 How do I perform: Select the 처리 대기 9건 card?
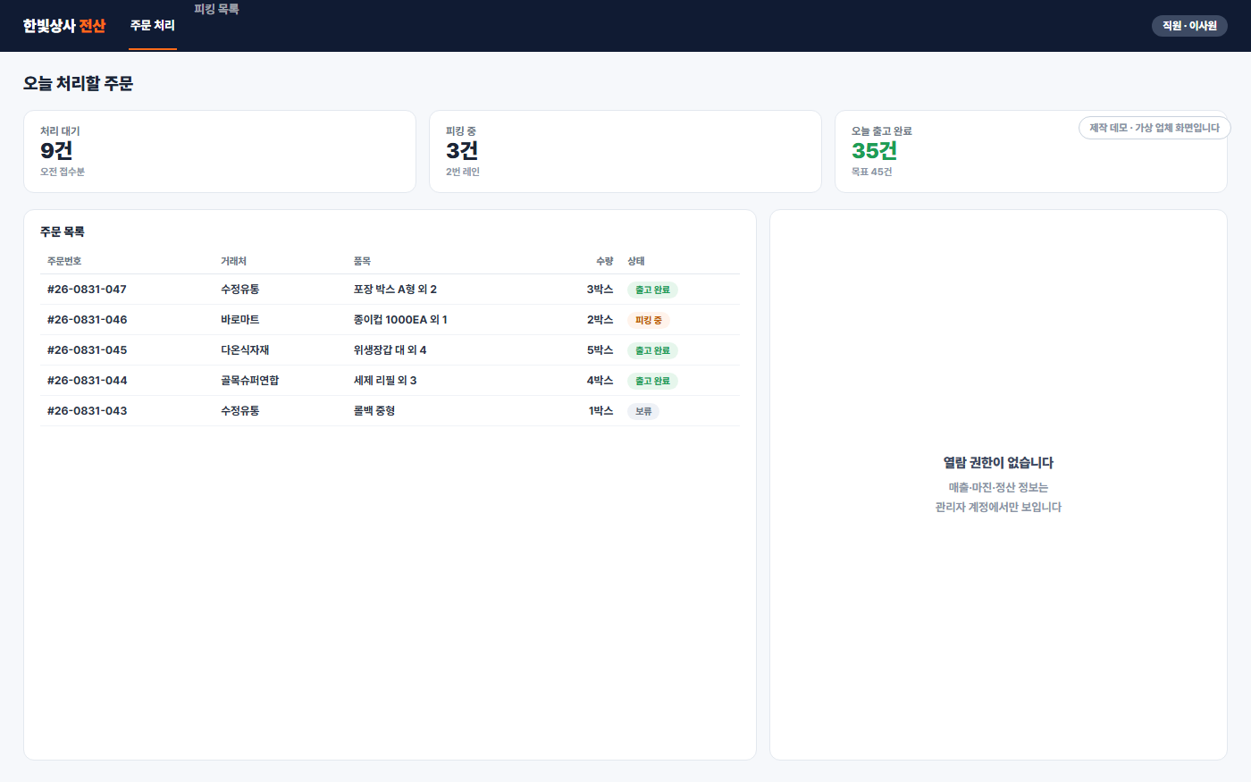pos(220,151)
